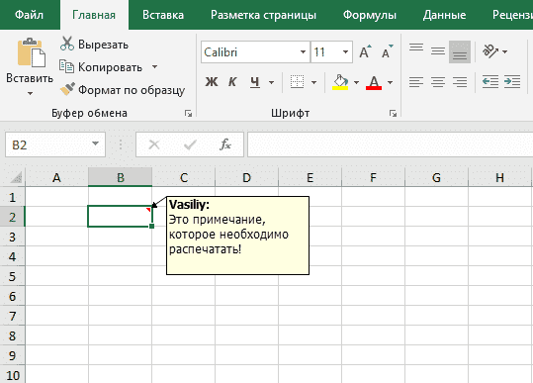Open the font size dropdown arrow
Viewport: 533px width, 383px height.
click(x=345, y=52)
